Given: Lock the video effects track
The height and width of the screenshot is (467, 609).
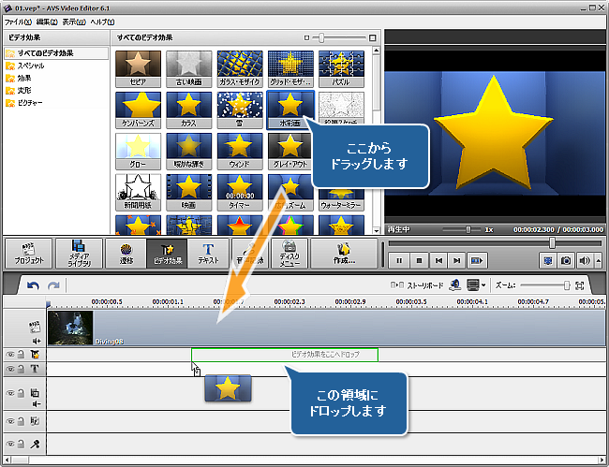Looking at the screenshot, I should 22,354.
